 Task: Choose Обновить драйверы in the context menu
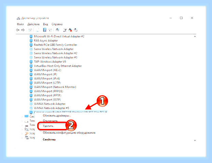[x=57, y=116]
